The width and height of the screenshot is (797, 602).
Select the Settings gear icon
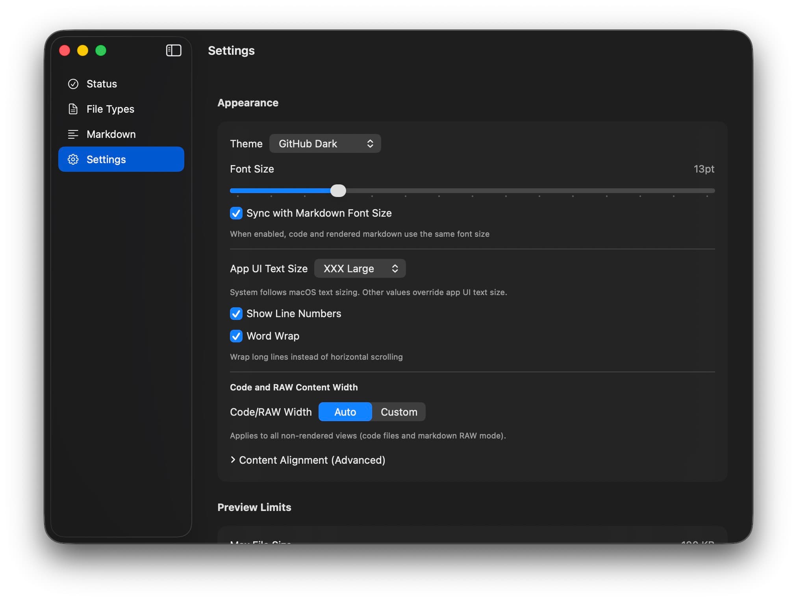73,159
